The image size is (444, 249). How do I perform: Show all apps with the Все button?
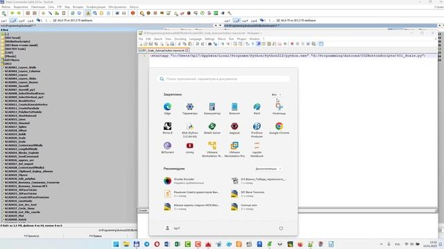tap(276, 95)
